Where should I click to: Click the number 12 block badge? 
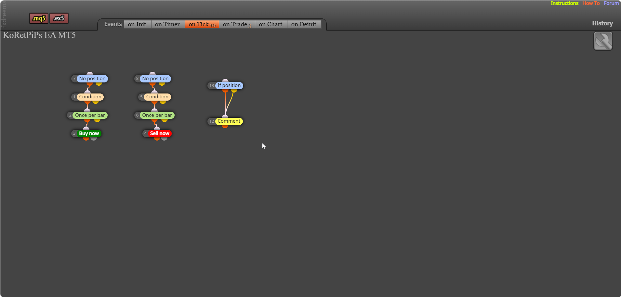[212, 121]
